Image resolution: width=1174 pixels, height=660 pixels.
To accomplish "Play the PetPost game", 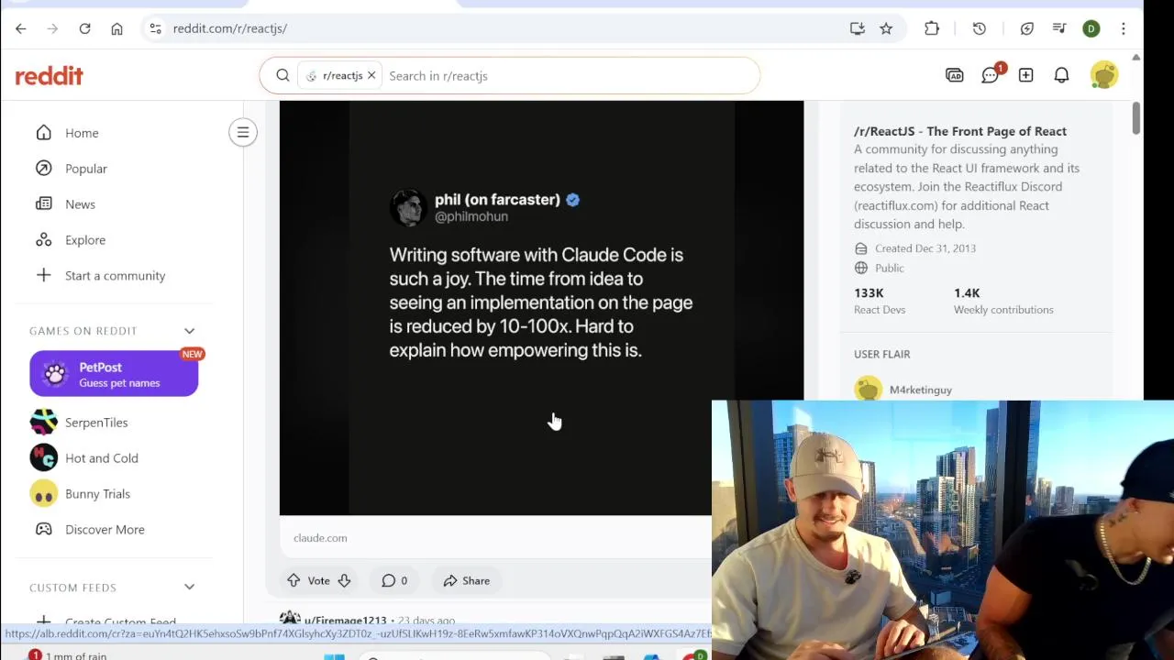I will [x=114, y=374].
